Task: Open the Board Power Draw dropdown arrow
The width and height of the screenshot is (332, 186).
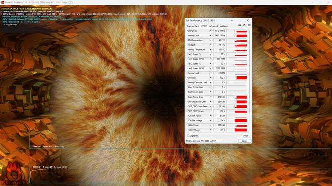Action: (x=211, y=97)
